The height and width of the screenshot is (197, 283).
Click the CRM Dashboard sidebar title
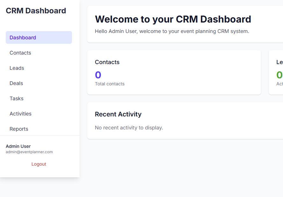[36, 10]
